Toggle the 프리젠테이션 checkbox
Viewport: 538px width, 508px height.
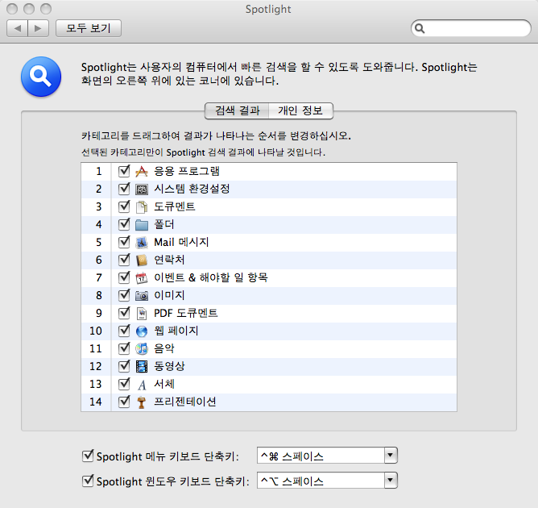124,402
